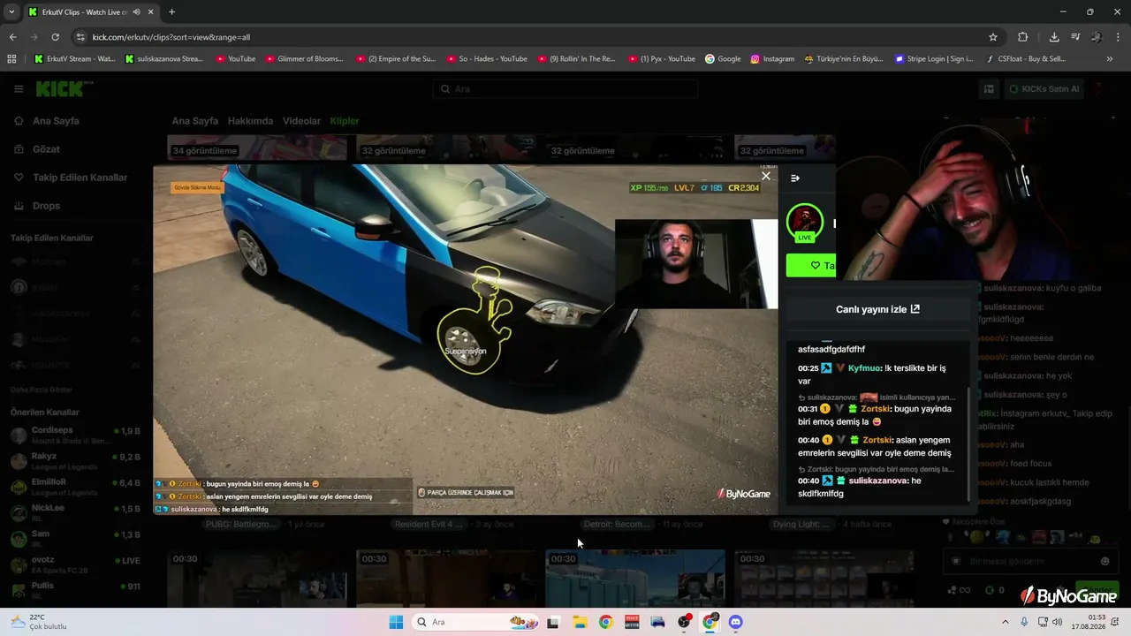Follow the channel with the green heart button
This screenshot has height=636, width=1131.
811,265
